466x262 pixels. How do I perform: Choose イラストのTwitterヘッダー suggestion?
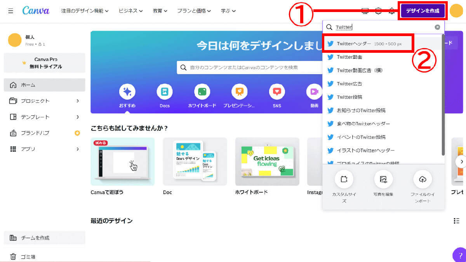click(x=383, y=151)
